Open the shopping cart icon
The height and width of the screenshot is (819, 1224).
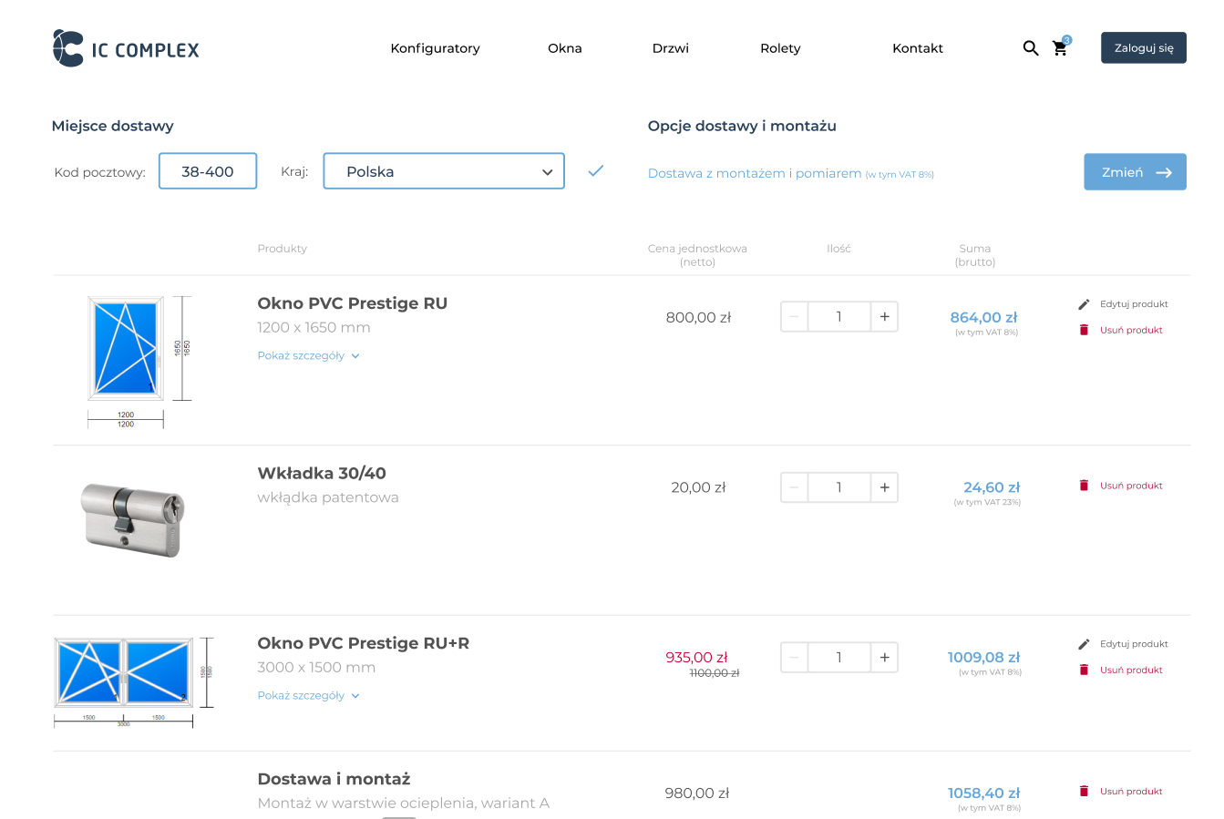(1060, 48)
